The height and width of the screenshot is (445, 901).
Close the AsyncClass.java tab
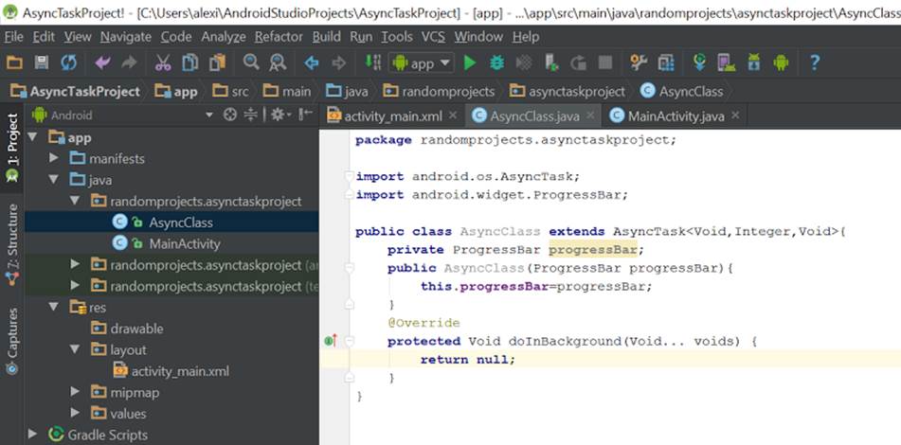590,116
